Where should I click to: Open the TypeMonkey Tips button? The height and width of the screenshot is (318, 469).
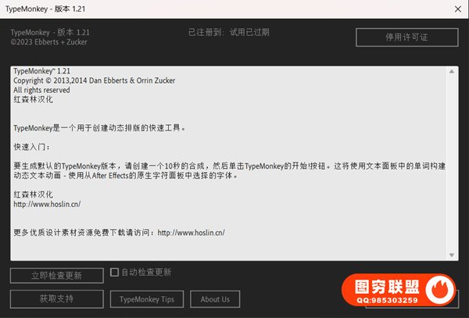point(147,298)
